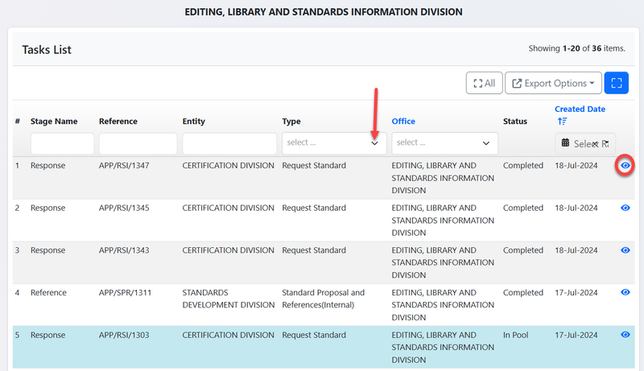Image resolution: width=644 pixels, height=371 pixels.
Task: Click the Created Date sort icon
Action: click(562, 122)
